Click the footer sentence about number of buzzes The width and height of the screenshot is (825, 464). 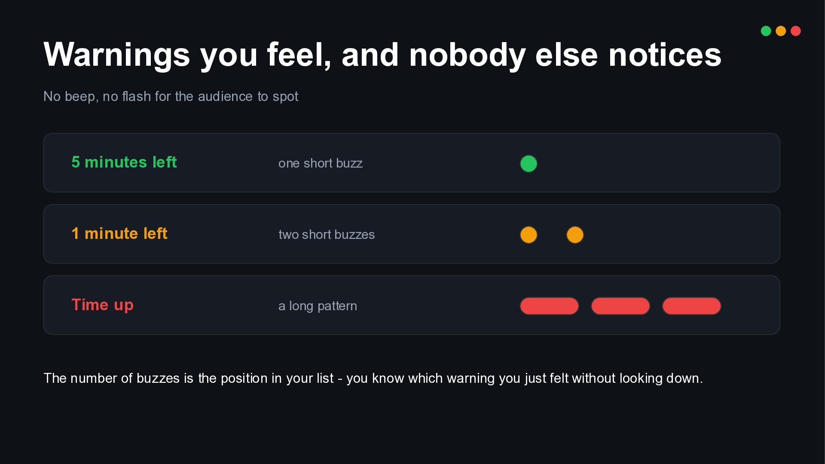(x=373, y=379)
